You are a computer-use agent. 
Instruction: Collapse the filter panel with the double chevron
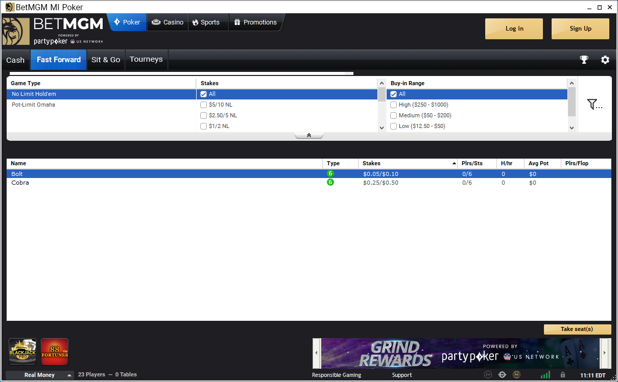click(x=309, y=136)
